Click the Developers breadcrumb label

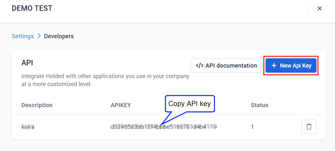pos(59,36)
